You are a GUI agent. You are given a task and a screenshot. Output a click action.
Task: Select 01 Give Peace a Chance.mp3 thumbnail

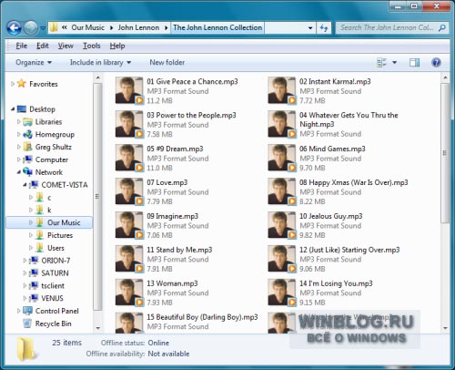pyautogui.click(x=129, y=90)
